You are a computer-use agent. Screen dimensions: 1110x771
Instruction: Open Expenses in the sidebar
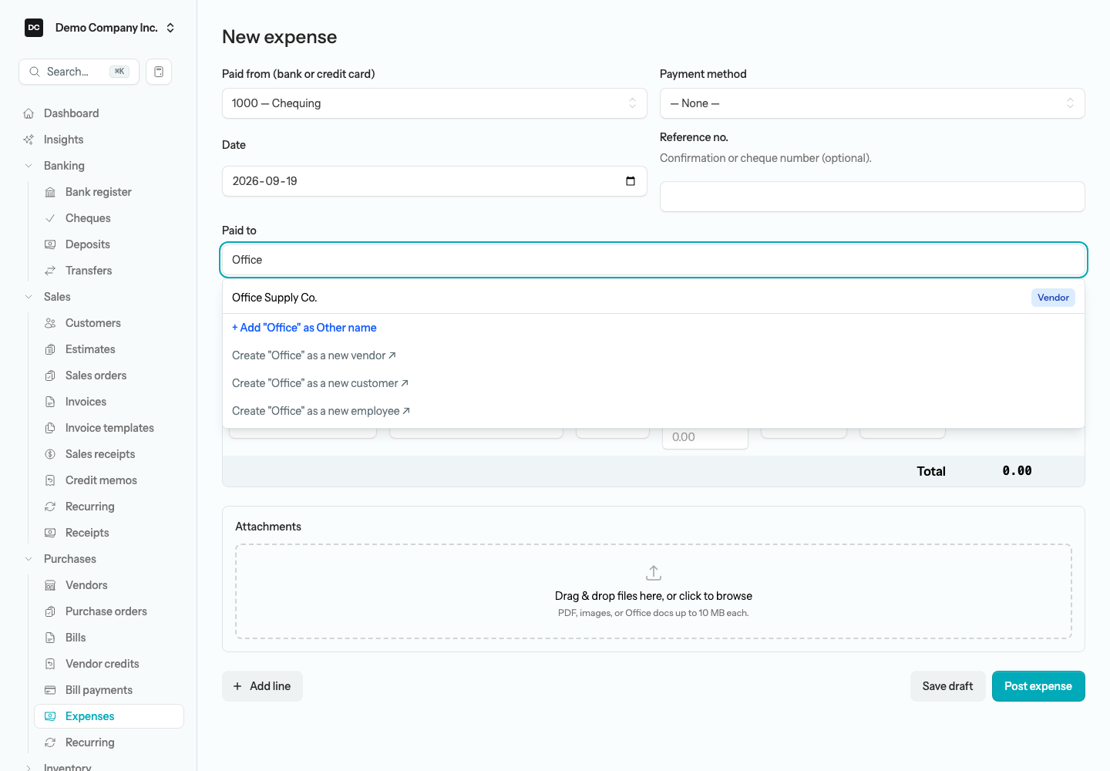point(109,716)
